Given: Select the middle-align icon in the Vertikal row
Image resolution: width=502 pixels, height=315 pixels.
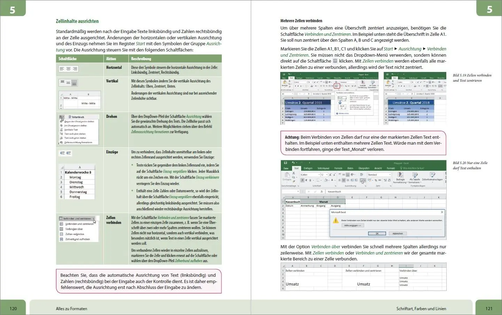Looking at the screenshot, I should pos(68,82).
